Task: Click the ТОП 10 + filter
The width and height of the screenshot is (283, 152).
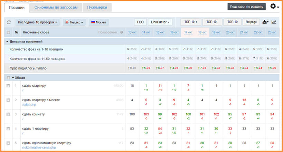Action: tap(191, 22)
